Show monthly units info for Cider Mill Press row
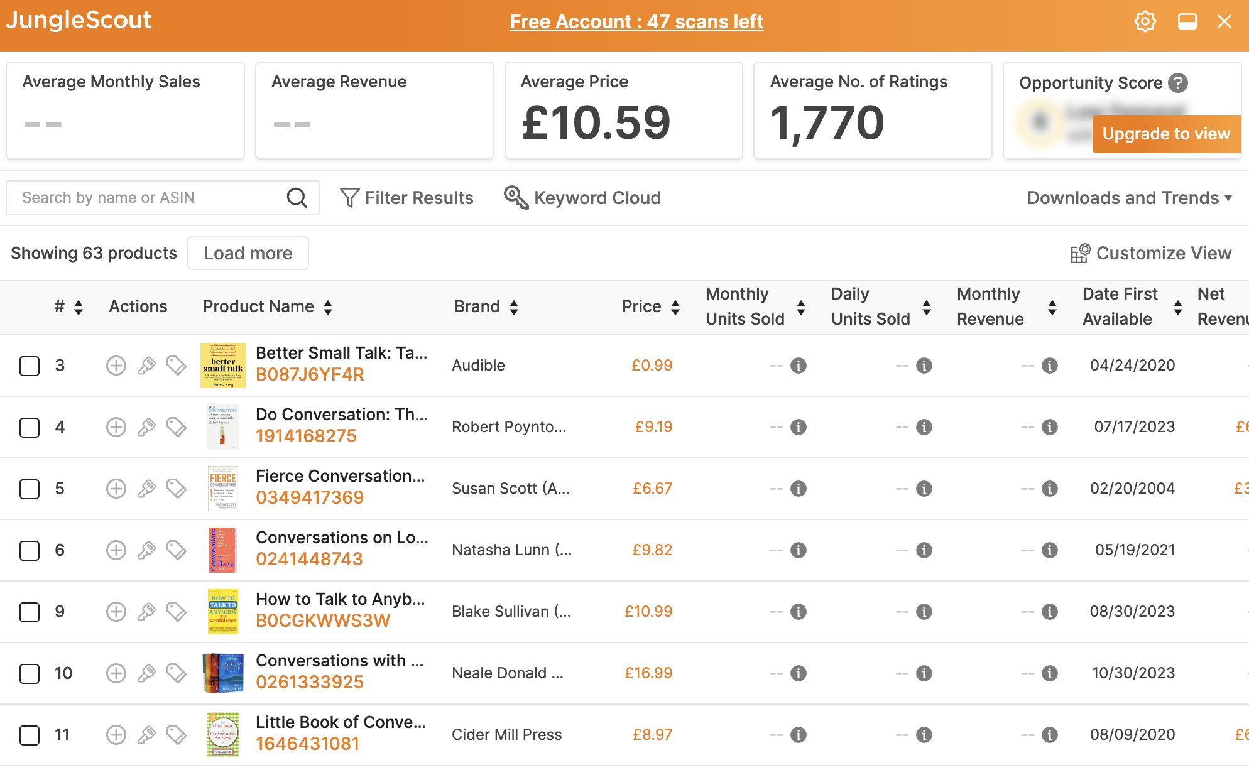Image resolution: width=1249 pixels, height=770 pixels. click(799, 735)
